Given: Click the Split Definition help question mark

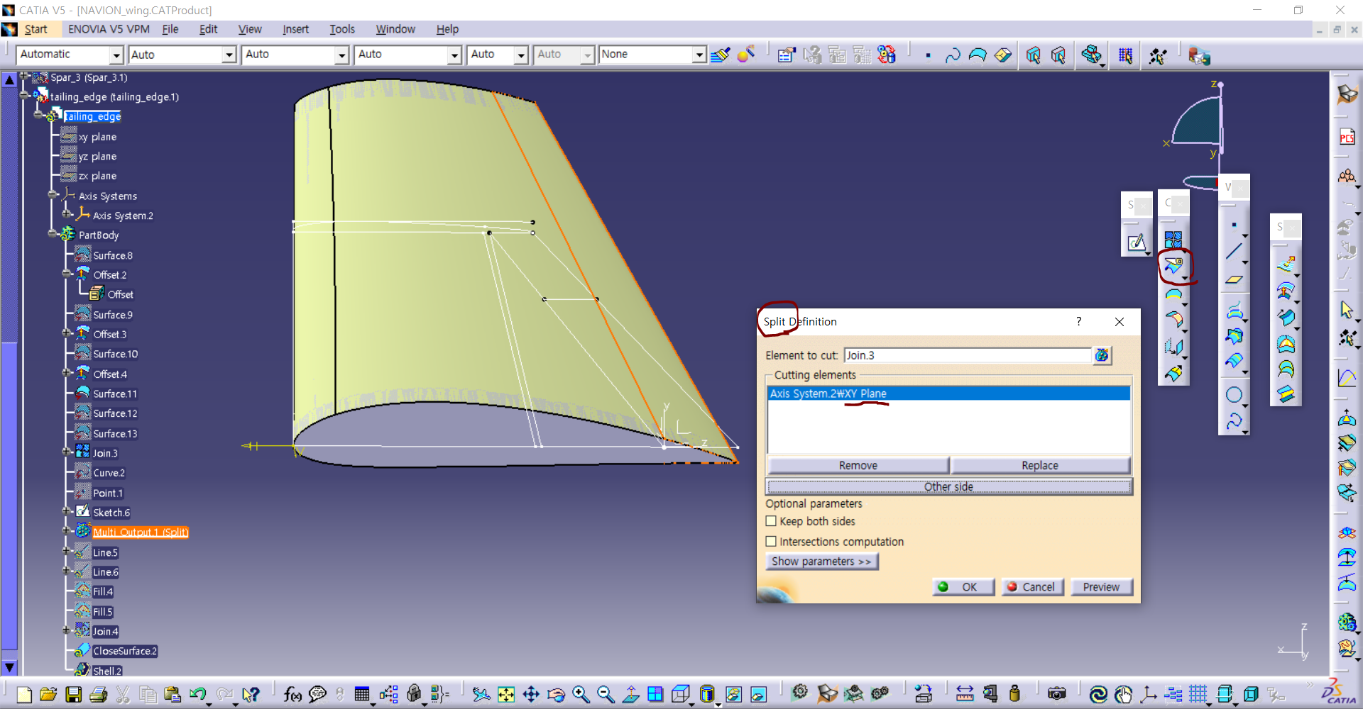Looking at the screenshot, I should coord(1078,321).
